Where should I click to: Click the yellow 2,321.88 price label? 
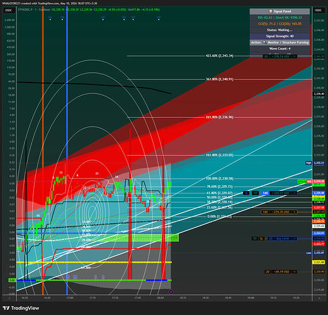pyautogui.click(x=319, y=262)
